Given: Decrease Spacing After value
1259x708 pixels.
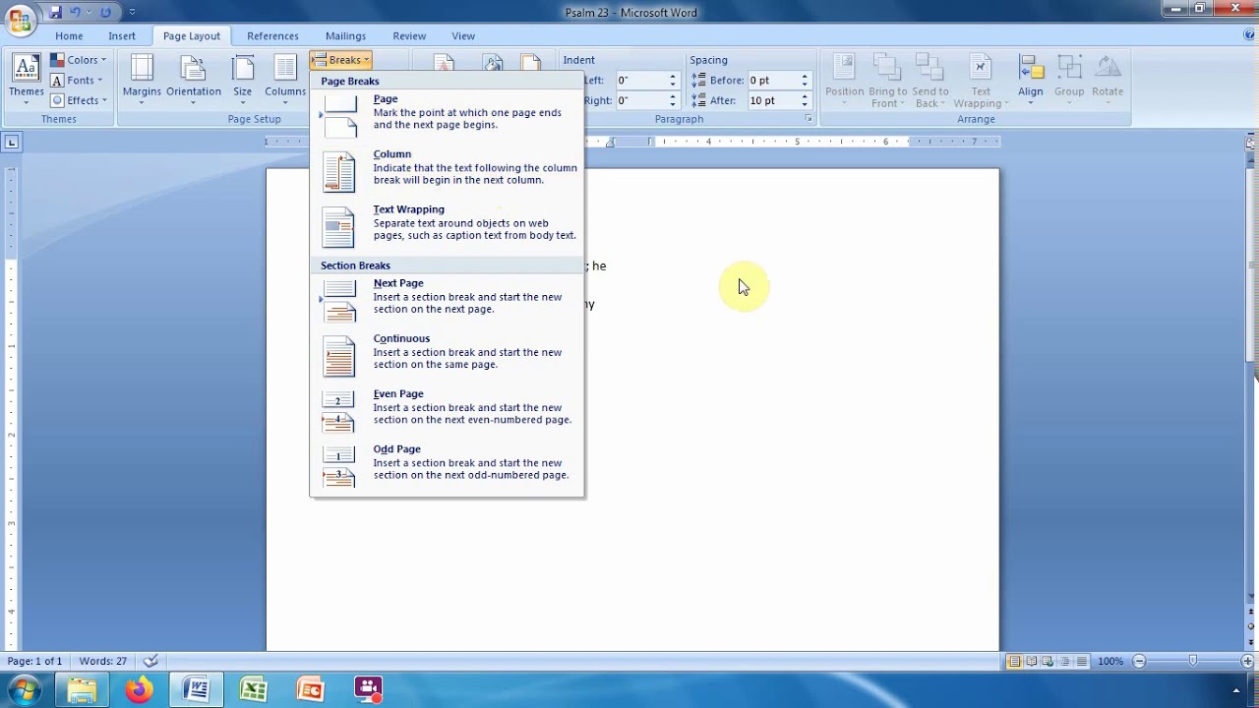Looking at the screenshot, I should coord(805,104).
